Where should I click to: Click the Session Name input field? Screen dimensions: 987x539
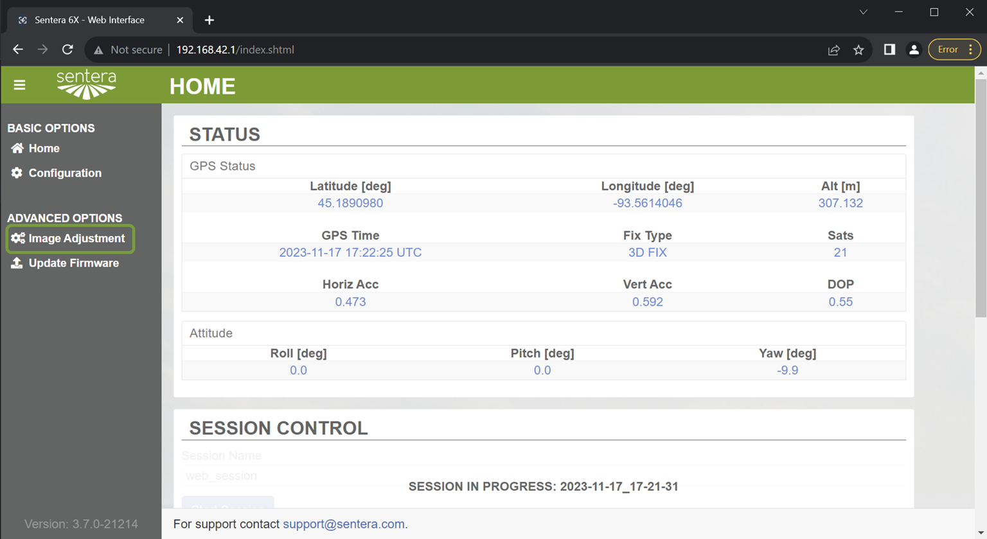(x=221, y=476)
